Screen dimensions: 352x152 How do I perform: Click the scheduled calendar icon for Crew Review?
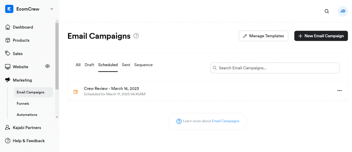pos(76,91)
